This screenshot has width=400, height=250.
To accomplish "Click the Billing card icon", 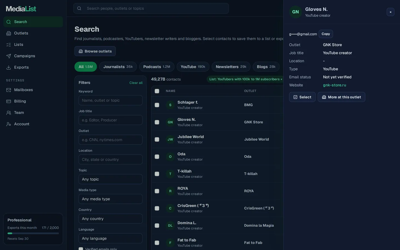I will point(9,101).
